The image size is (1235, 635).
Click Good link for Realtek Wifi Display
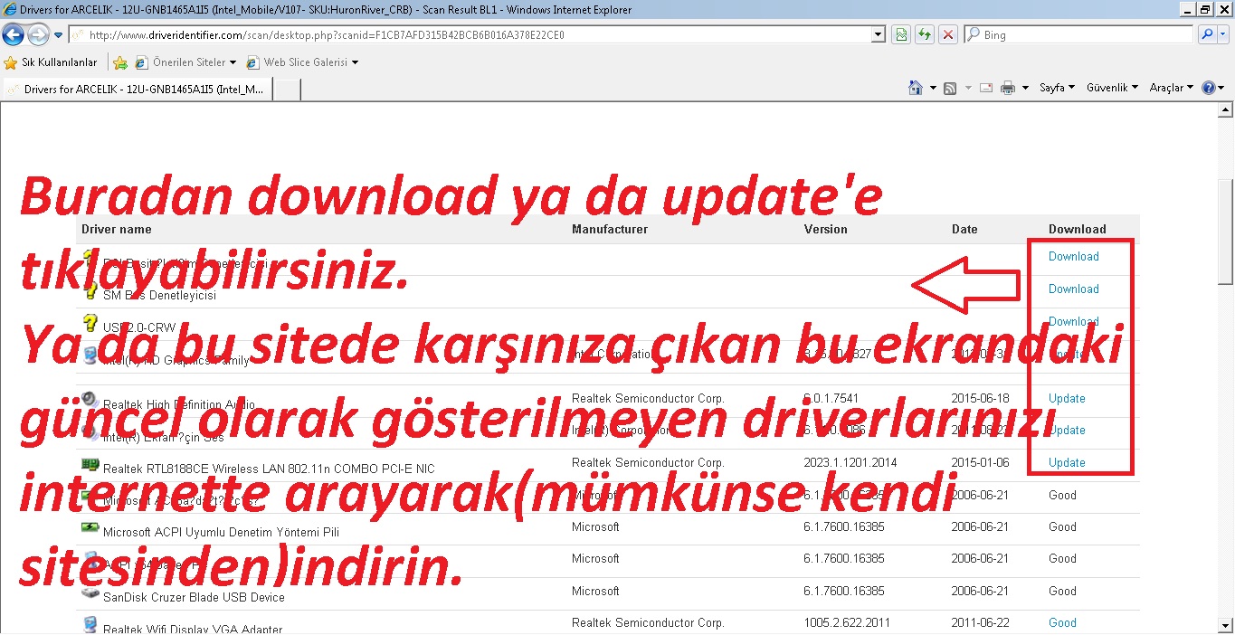click(x=1062, y=622)
